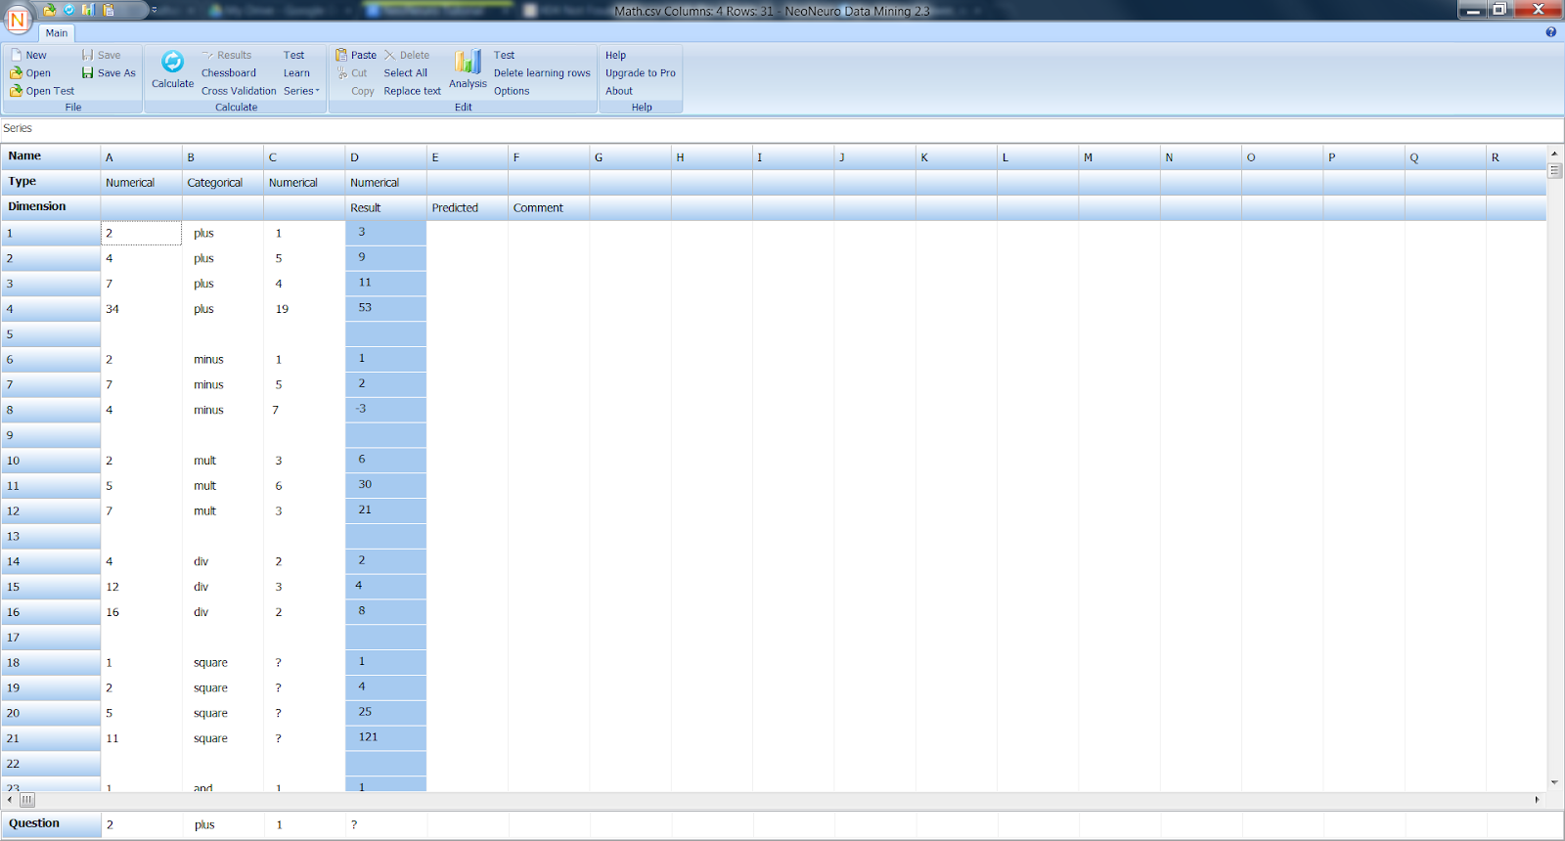Click the vertical scrollbar down arrow
The height and width of the screenshot is (841, 1565).
coord(1554,782)
